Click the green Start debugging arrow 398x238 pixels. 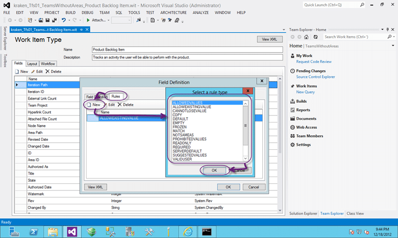(88, 20)
